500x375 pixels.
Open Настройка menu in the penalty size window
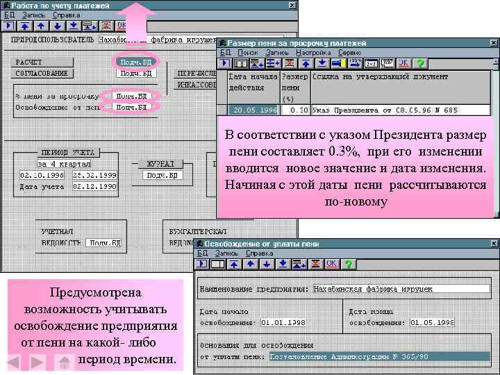(x=313, y=52)
